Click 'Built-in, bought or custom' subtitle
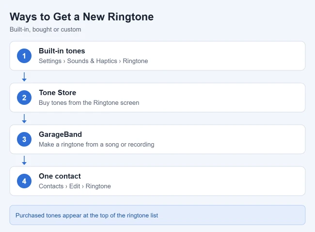Image resolution: width=315 pixels, height=232 pixels. (x=46, y=30)
